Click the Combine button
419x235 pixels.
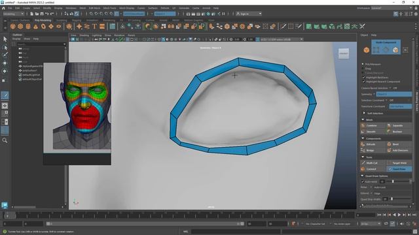pos(373,125)
